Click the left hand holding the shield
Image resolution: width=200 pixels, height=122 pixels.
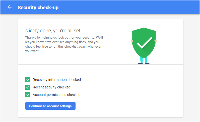(132, 41)
